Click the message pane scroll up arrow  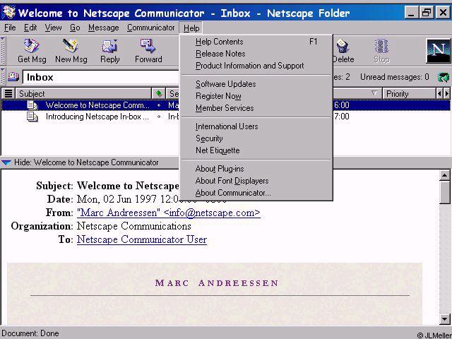pos(444,175)
